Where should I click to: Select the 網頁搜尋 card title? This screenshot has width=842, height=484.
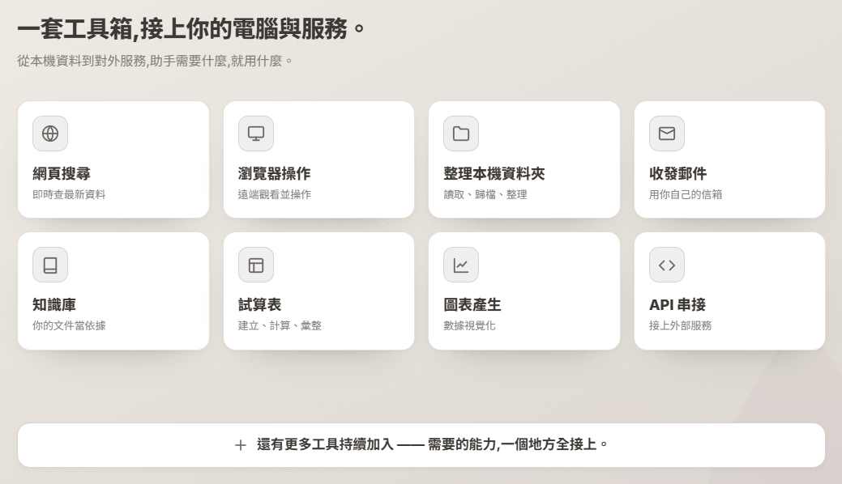click(62, 173)
